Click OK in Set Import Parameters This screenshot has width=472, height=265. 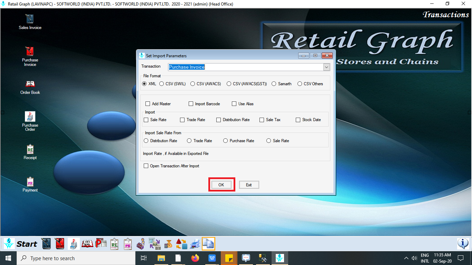[221, 185]
